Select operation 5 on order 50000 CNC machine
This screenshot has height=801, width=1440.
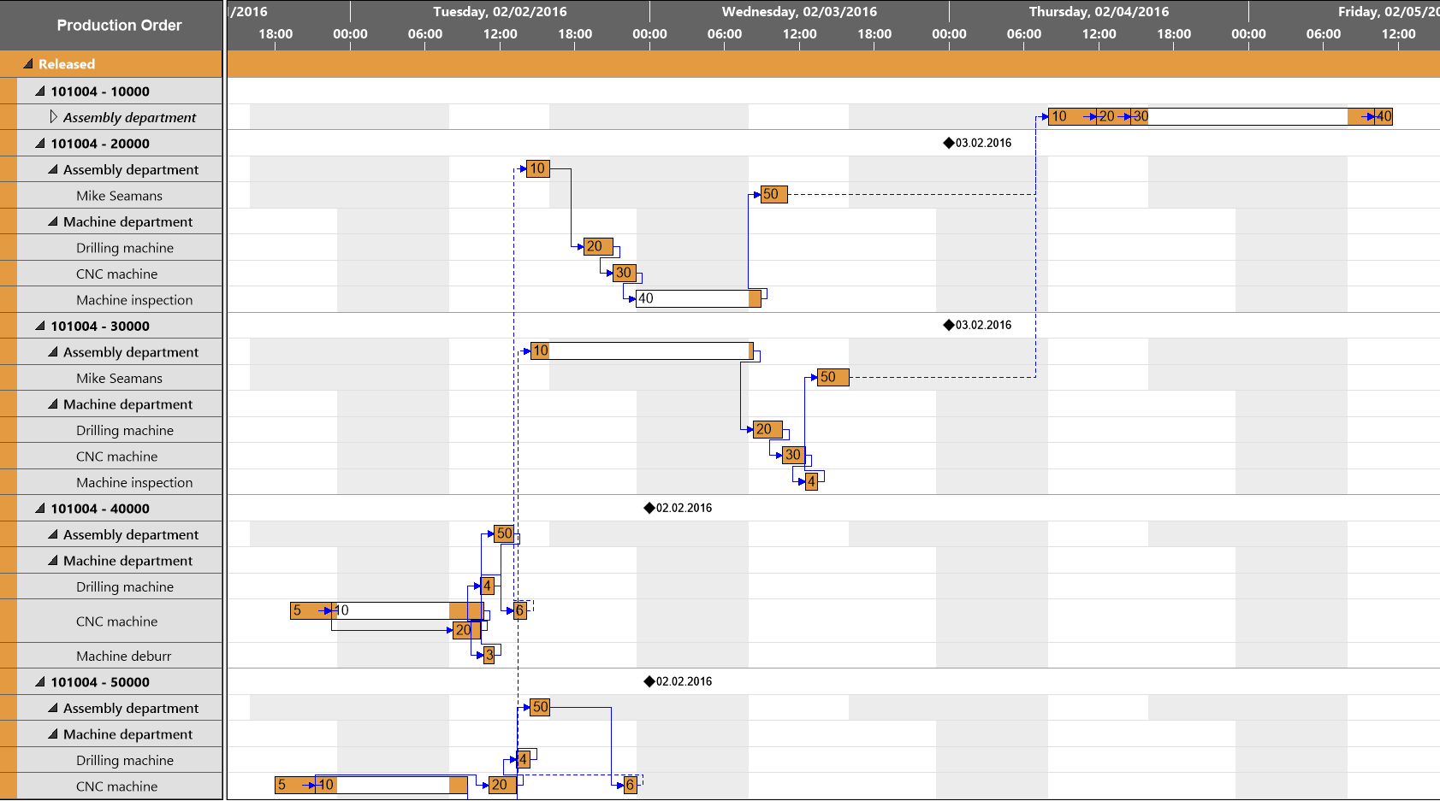(x=295, y=785)
